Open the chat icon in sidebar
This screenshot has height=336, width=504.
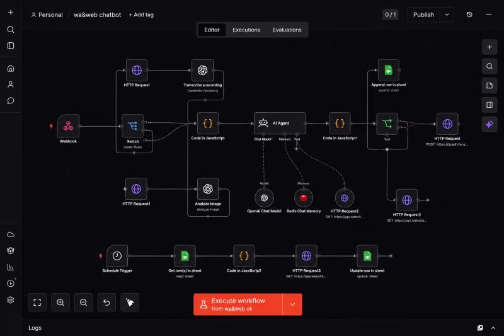click(x=11, y=101)
